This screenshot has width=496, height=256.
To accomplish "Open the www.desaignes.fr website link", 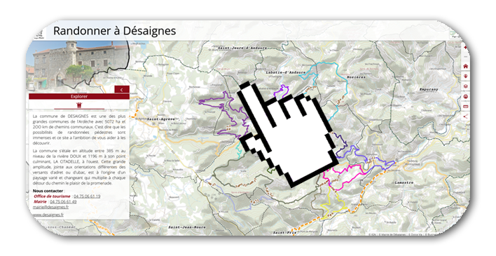I will [x=48, y=215].
